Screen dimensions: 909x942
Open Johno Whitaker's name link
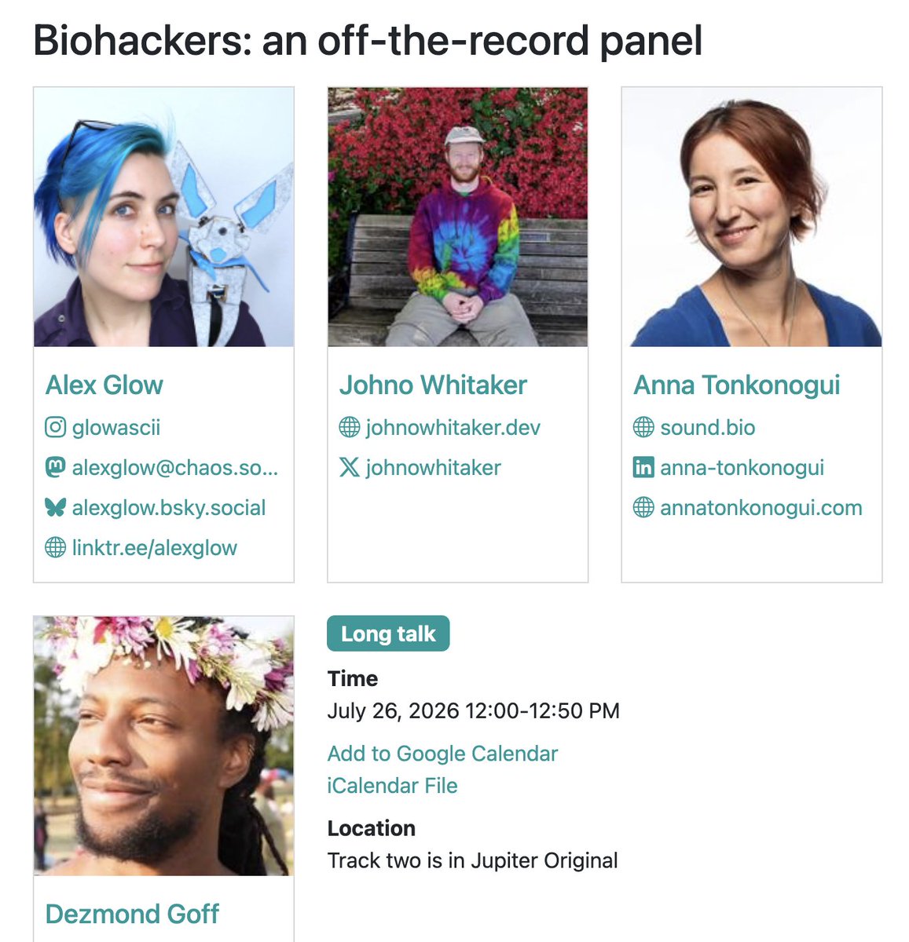[433, 385]
